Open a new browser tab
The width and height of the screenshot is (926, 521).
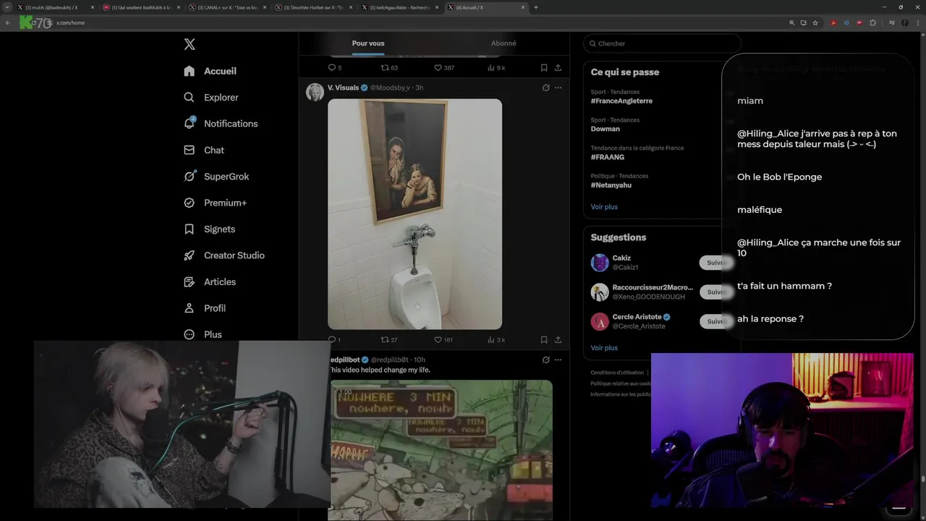point(535,7)
